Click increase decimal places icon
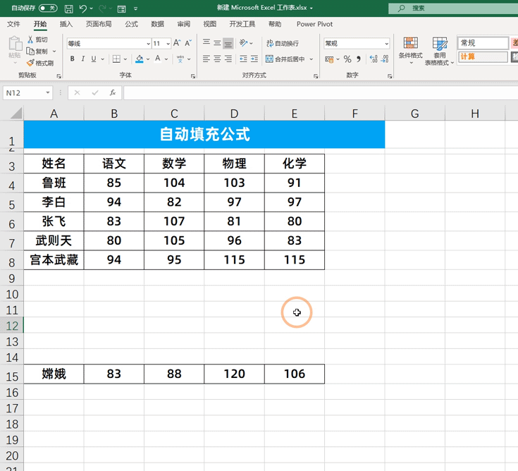The image size is (518, 471). click(374, 59)
